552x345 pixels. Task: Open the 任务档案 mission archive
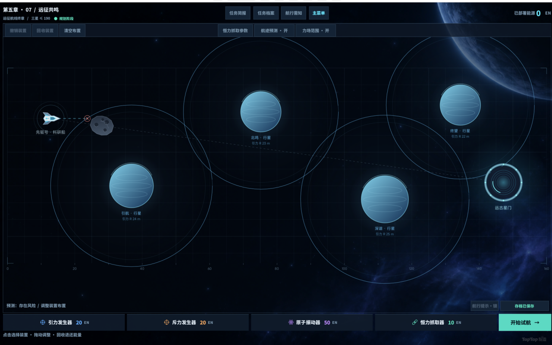click(266, 13)
